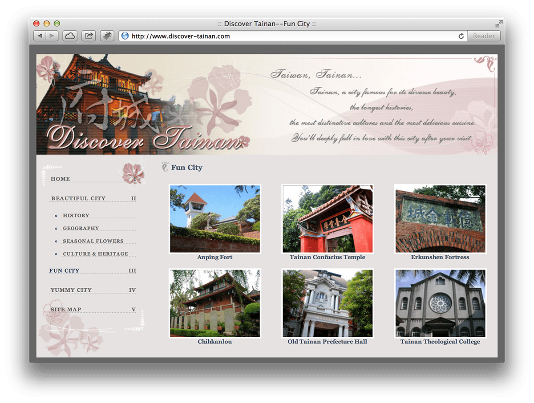Click the Tainan Theological College caption
The width and height of the screenshot is (534, 403).
click(x=440, y=342)
